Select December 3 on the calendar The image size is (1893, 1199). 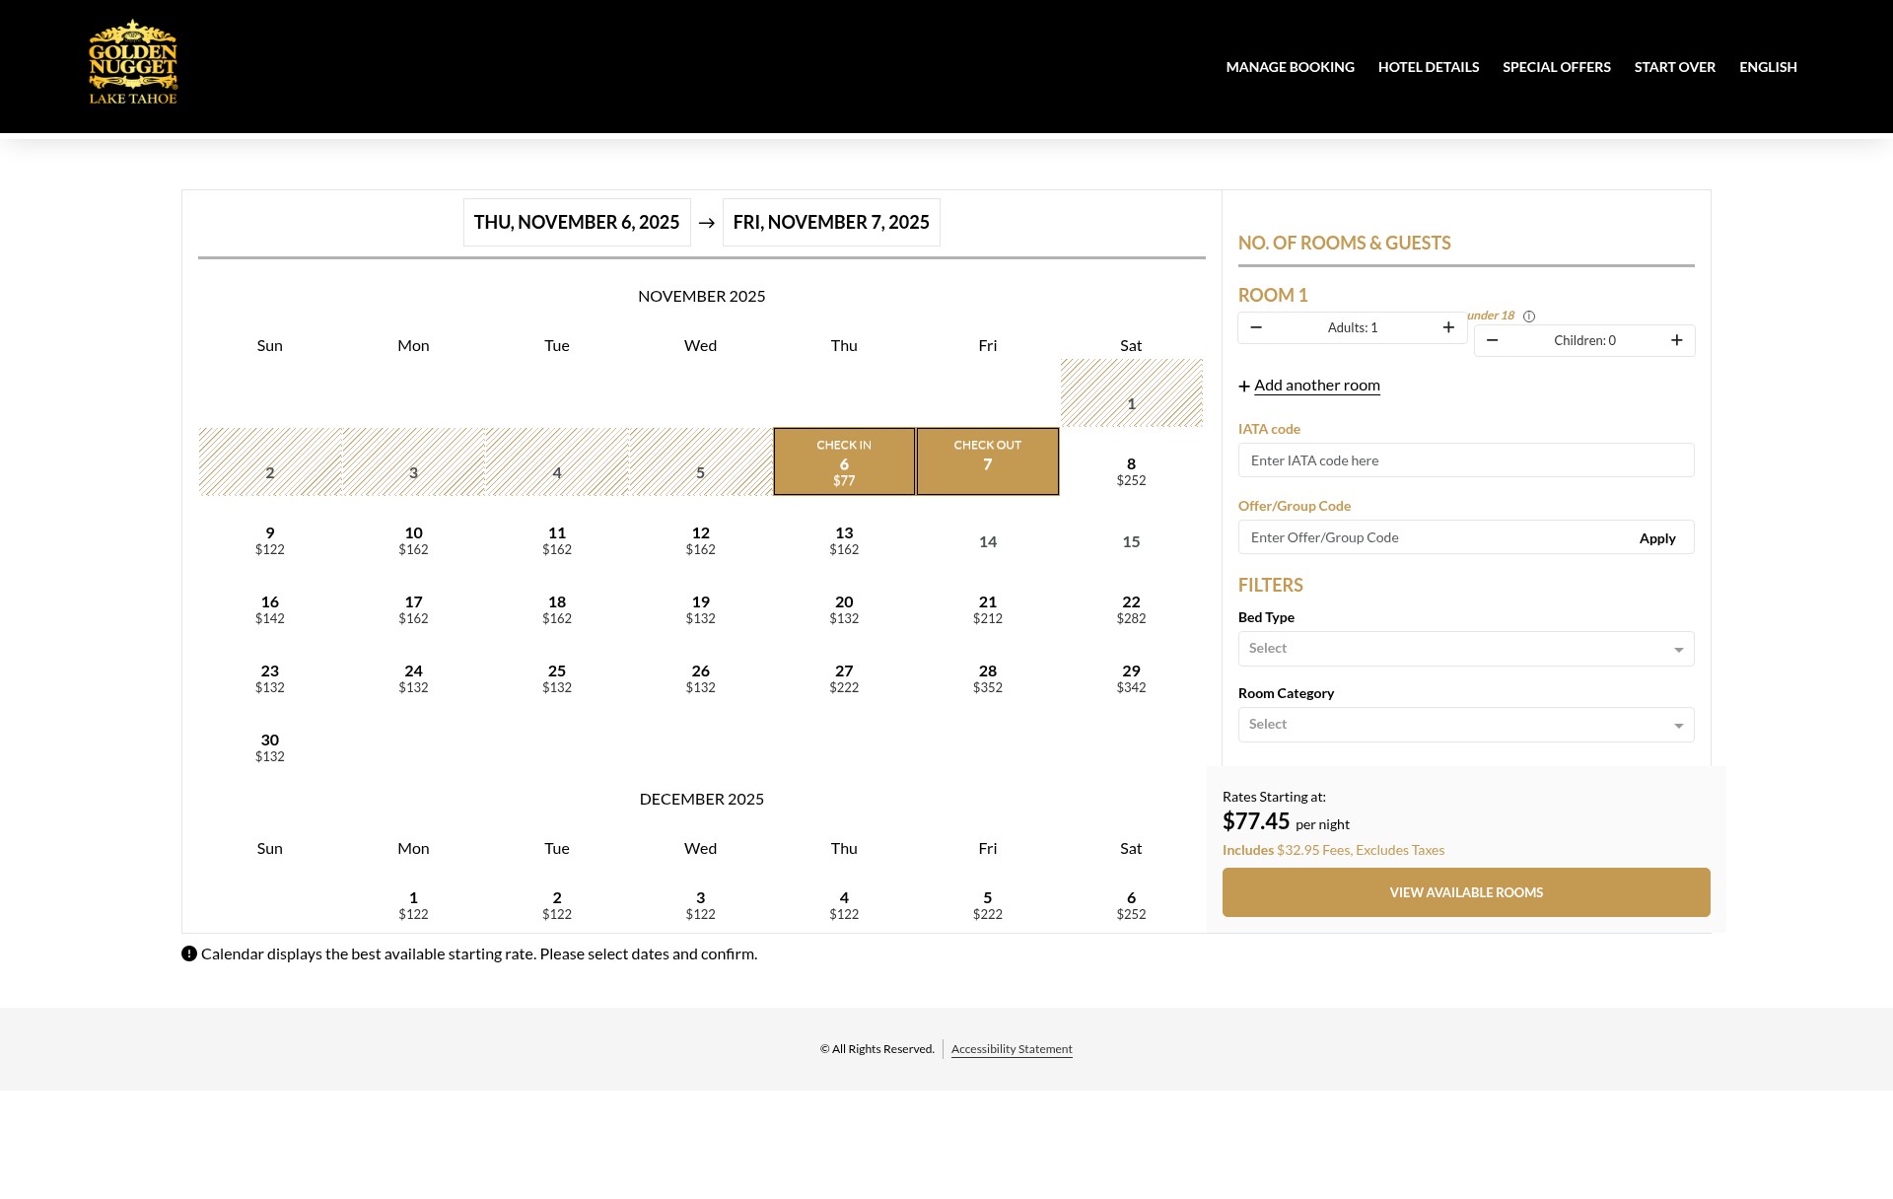click(701, 905)
